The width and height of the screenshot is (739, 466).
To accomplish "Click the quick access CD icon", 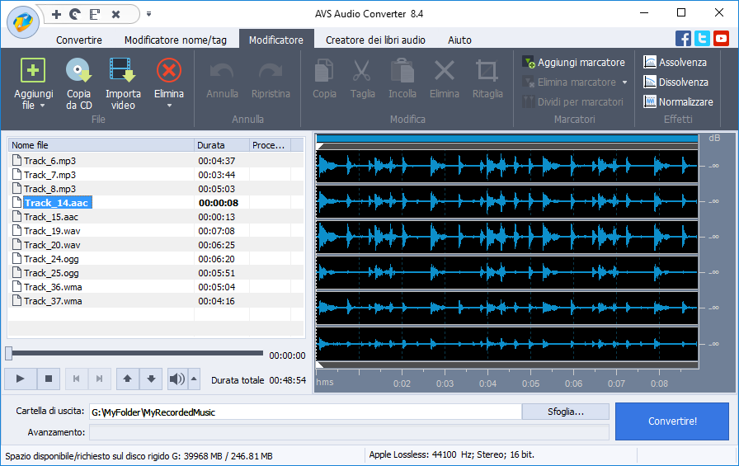I will [x=75, y=14].
